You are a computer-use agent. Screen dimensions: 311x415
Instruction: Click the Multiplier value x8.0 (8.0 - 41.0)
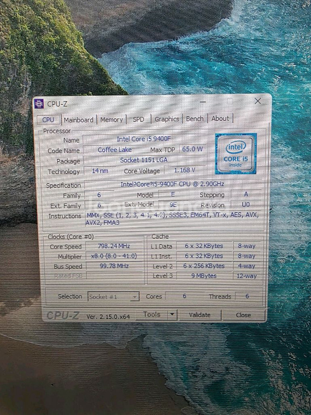click(114, 256)
